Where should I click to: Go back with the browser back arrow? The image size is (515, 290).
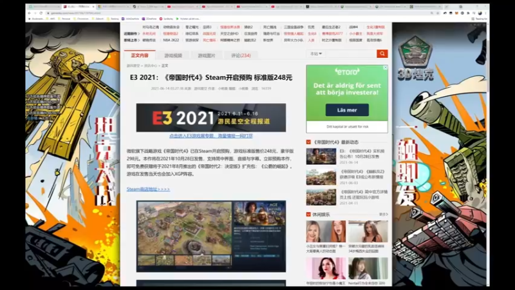pyautogui.click(x=29, y=13)
